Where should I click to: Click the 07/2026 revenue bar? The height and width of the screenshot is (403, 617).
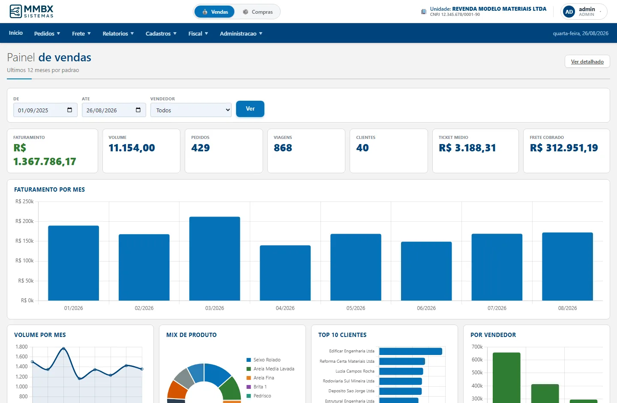coord(497,267)
